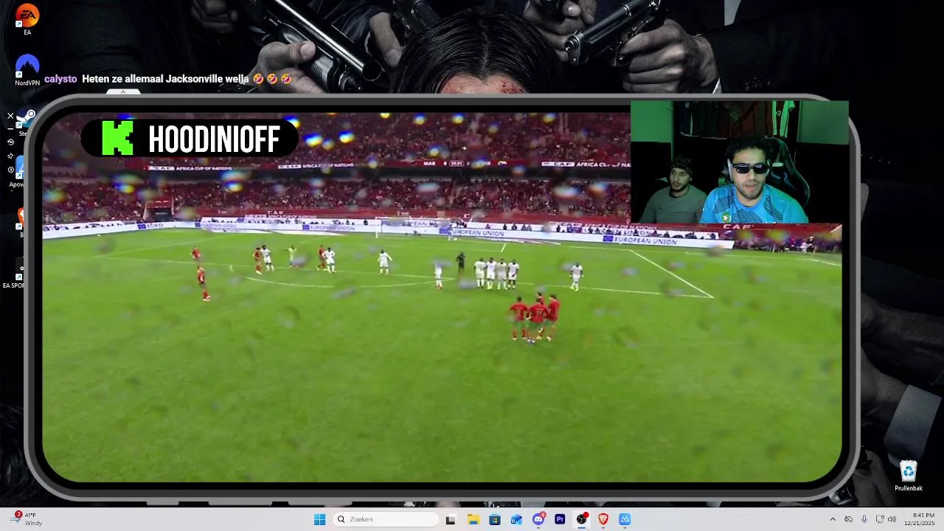Click the minimize dash on the floating side toolbar

tap(10, 129)
